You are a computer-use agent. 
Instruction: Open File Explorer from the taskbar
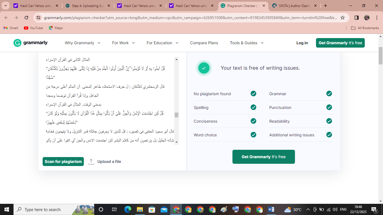[x=140, y=209]
